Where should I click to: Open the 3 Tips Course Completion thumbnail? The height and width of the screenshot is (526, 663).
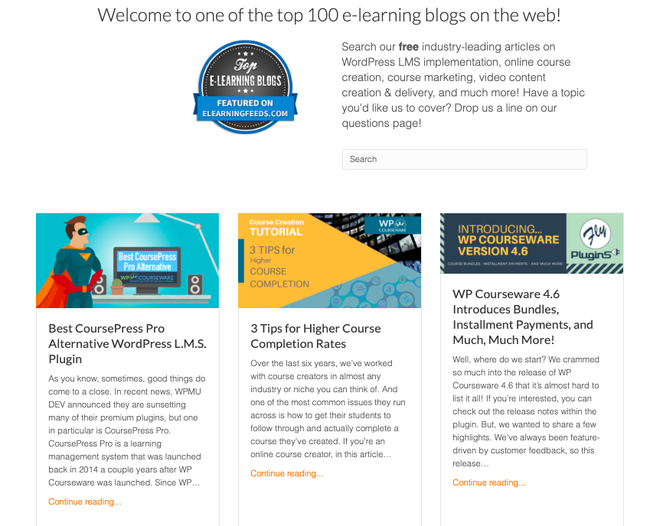click(329, 261)
